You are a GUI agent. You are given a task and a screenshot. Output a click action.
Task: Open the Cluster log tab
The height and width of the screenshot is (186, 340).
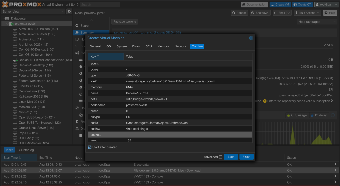pyautogui.click(x=26, y=150)
